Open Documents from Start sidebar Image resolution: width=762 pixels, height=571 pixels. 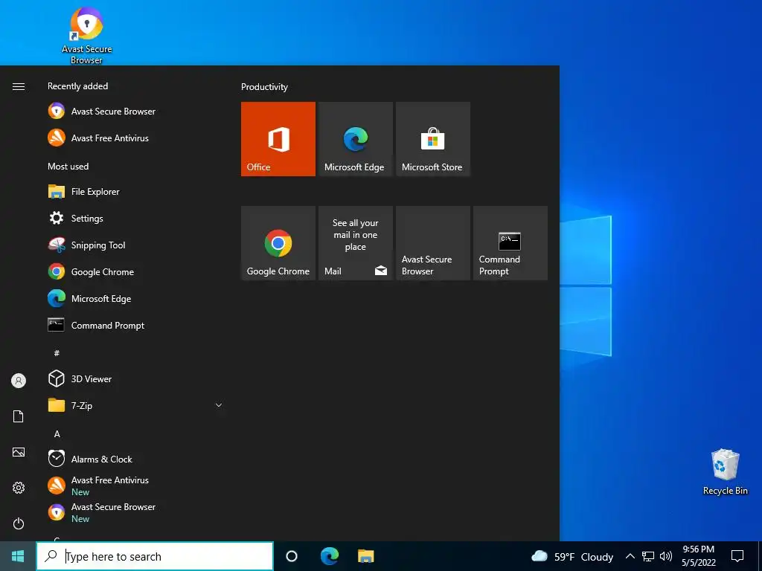19,416
